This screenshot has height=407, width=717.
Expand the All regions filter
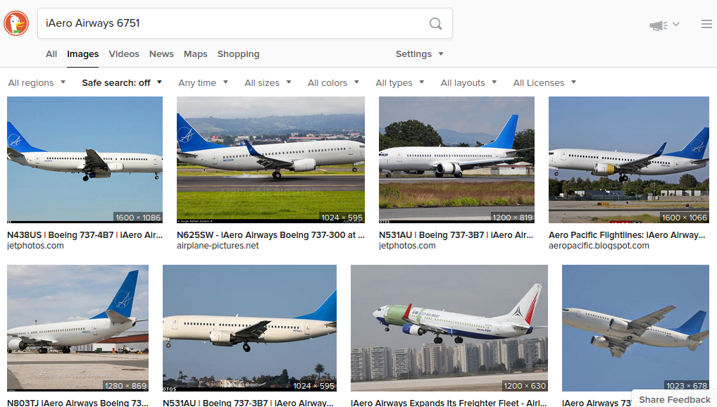tap(37, 83)
